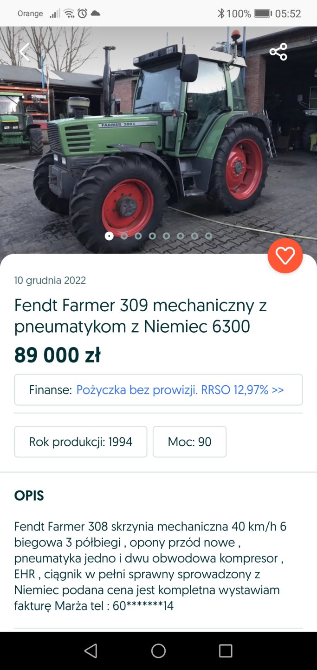
Task: Select the third photo indicator dot
Action: (138, 236)
